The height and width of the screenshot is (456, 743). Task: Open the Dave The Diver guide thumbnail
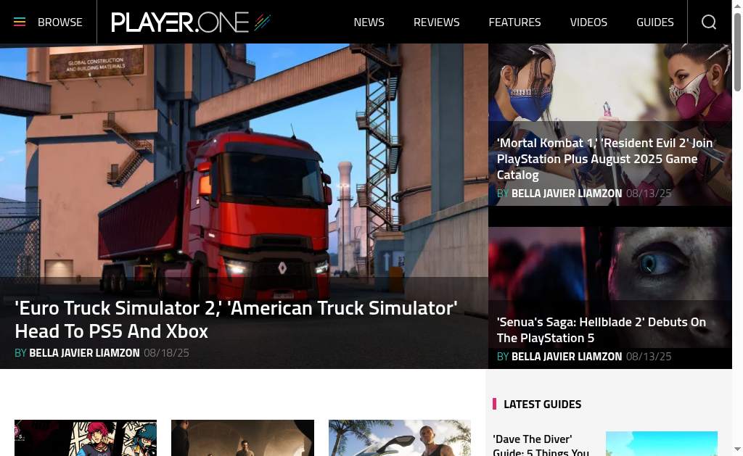click(x=662, y=444)
